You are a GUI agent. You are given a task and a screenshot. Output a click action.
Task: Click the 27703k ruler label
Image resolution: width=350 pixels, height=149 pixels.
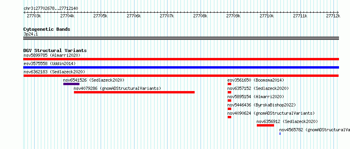coord(34,16)
